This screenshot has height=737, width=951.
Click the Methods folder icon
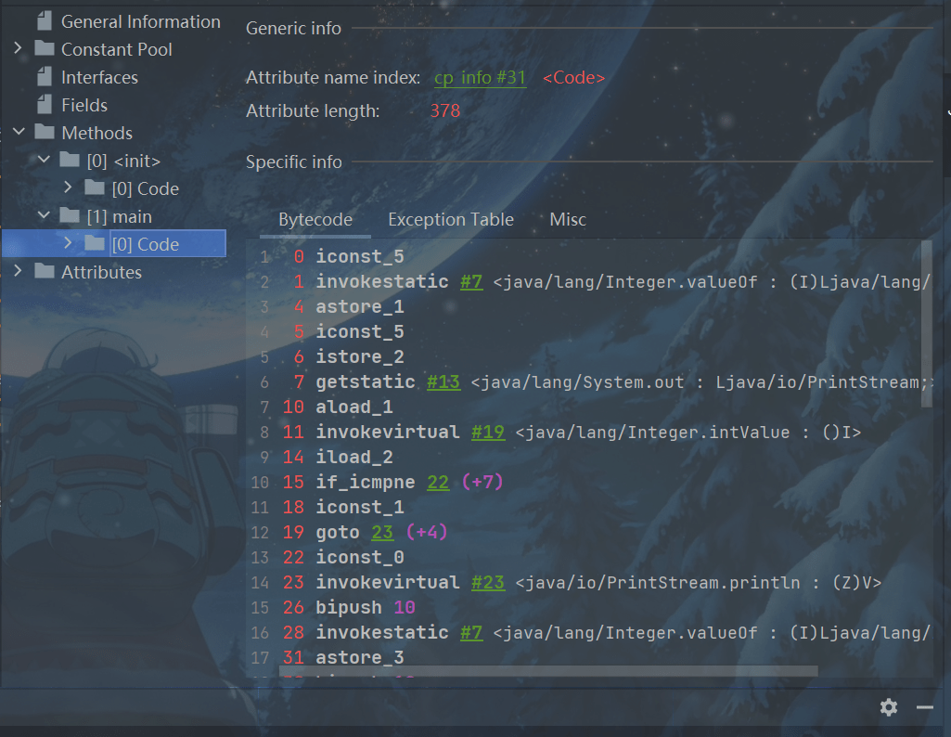[x=45, y=133]
